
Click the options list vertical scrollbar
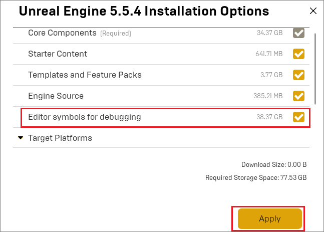tap(315, 69)
